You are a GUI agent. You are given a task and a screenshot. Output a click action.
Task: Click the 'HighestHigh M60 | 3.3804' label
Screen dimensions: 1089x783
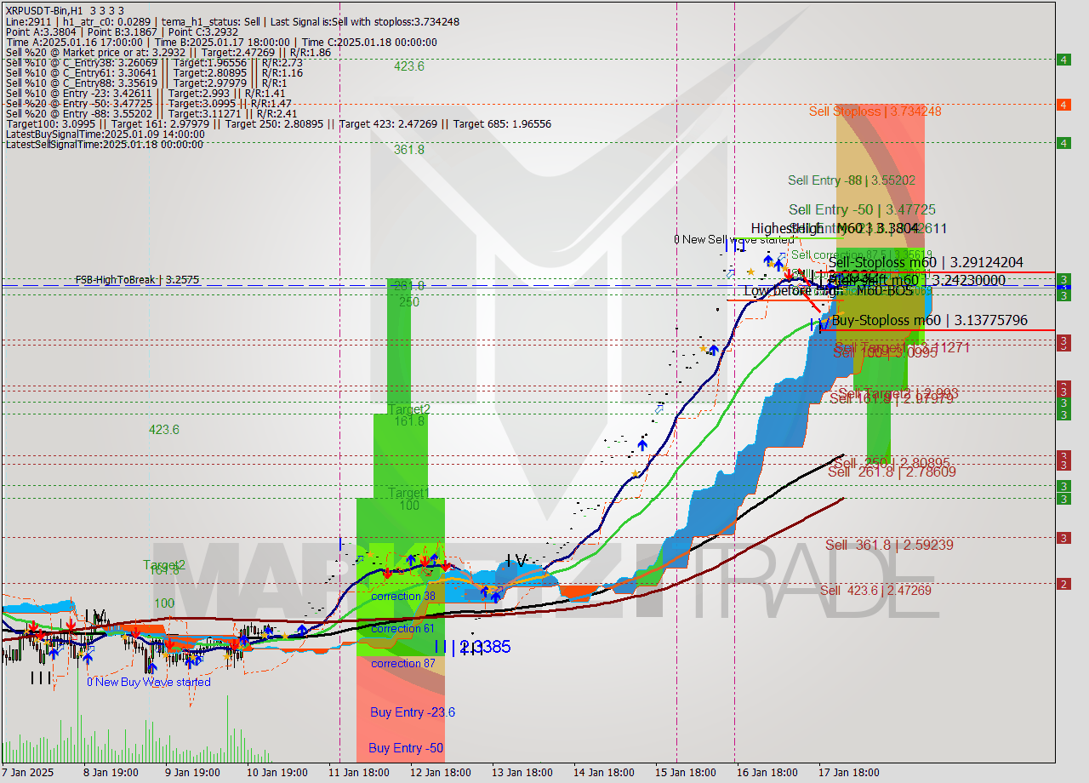[x=835, y=228]
